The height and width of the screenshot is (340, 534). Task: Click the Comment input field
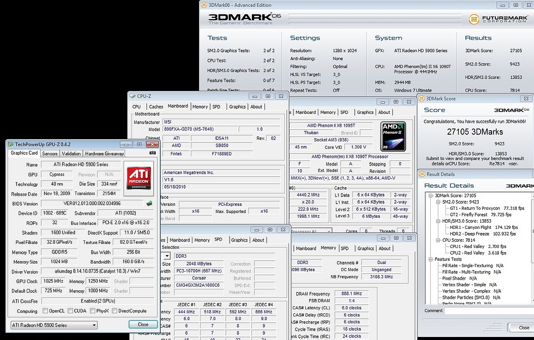(487, 311)
